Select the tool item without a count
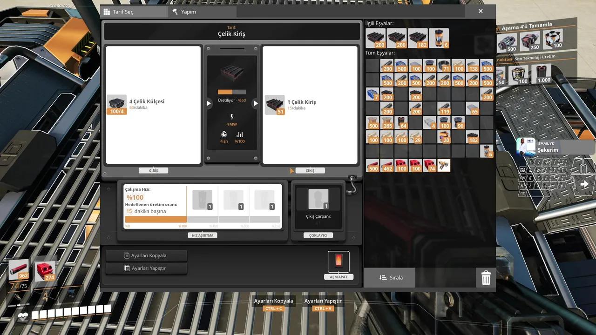 (444, 166)
